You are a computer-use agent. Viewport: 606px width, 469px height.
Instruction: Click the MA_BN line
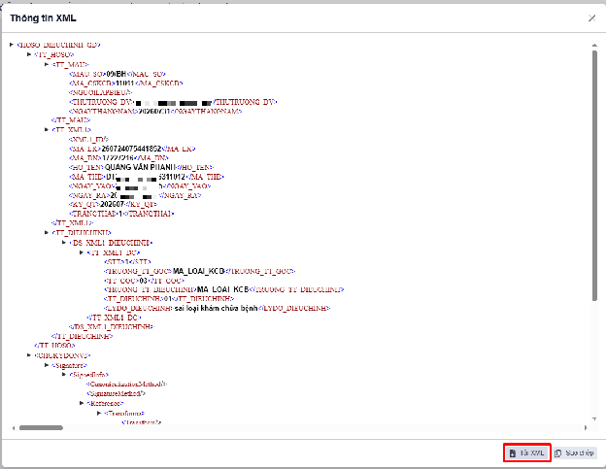[x=118, y=157]
